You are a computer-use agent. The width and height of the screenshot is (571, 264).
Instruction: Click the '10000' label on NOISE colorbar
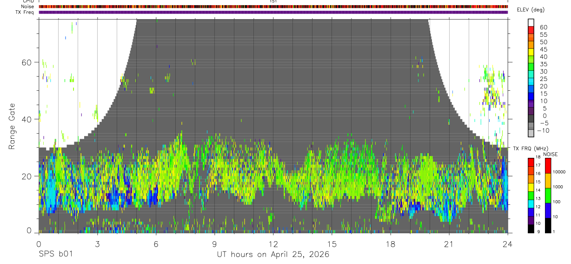[559, 172]
